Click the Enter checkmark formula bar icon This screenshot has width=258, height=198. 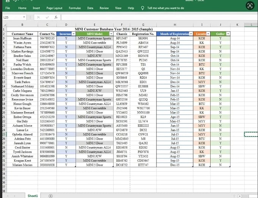[47, 17]
